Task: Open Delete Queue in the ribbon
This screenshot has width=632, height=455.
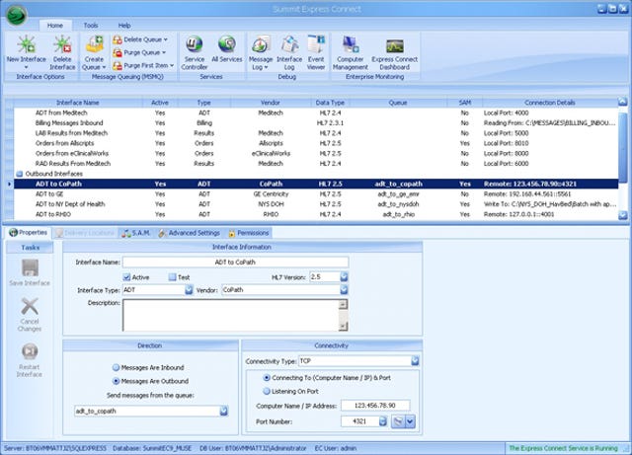Action: [x=140, y=39]
